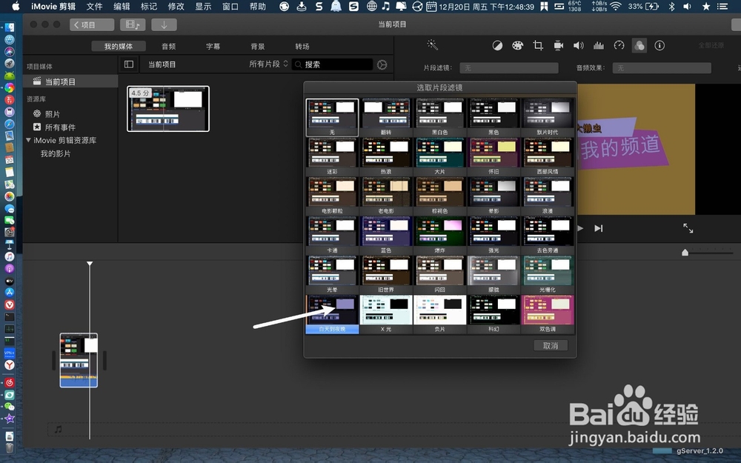This screenshot has width=741, height=463.
Task: Open the 片段滤镜 filter selector field
Action: coord(509,68)
